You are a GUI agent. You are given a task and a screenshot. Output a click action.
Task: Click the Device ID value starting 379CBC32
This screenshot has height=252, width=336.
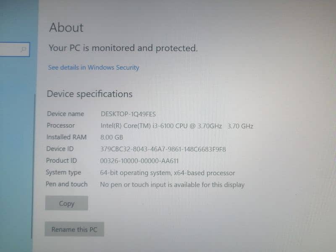tap(163, 149)
